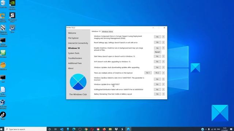Click Fix for Reset Settings app
The image size is (234, 131).
158,42
